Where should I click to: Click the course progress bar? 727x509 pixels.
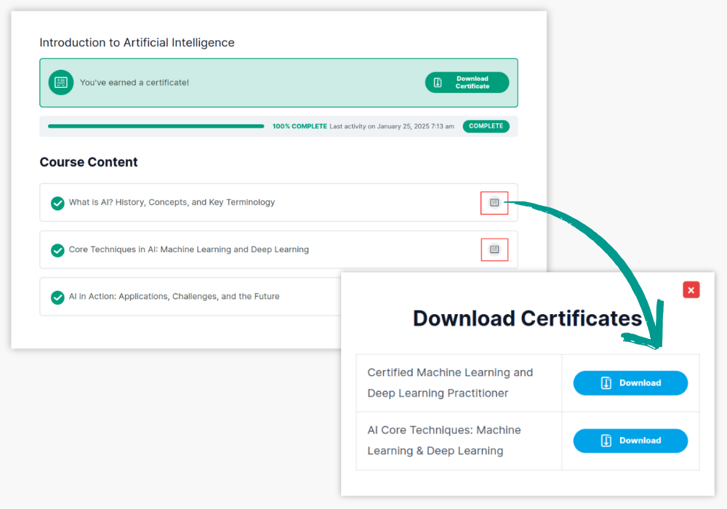[156, 127]
